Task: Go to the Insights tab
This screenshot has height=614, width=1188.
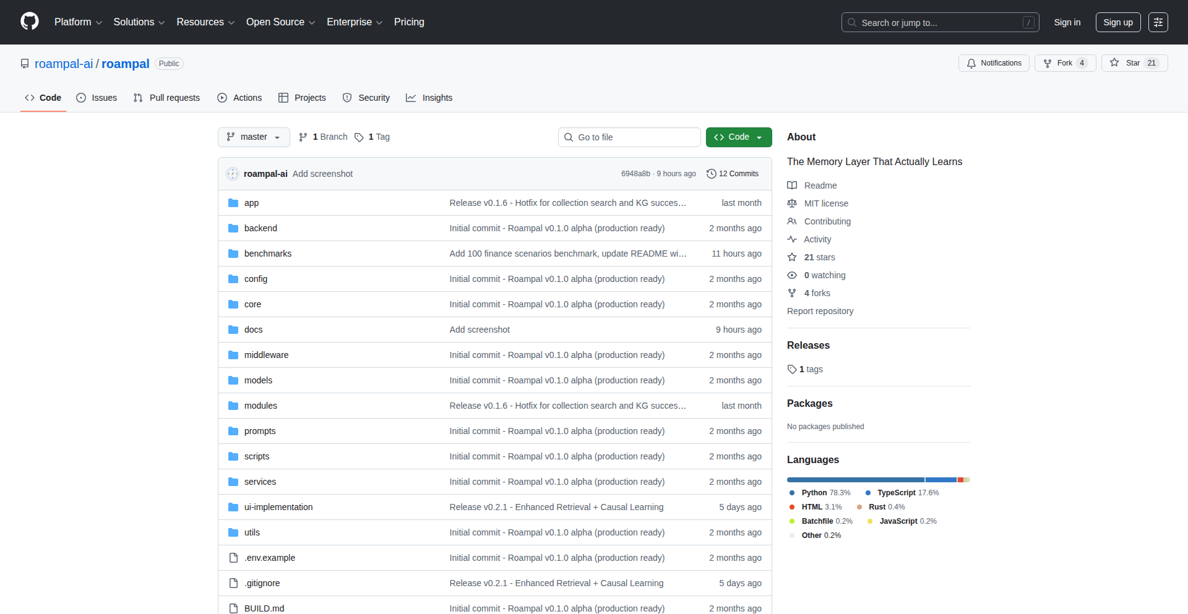Action: [429, 98]
